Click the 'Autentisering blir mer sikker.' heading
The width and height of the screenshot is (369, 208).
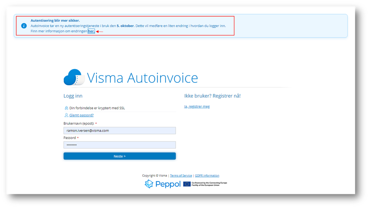pos(55,20)
